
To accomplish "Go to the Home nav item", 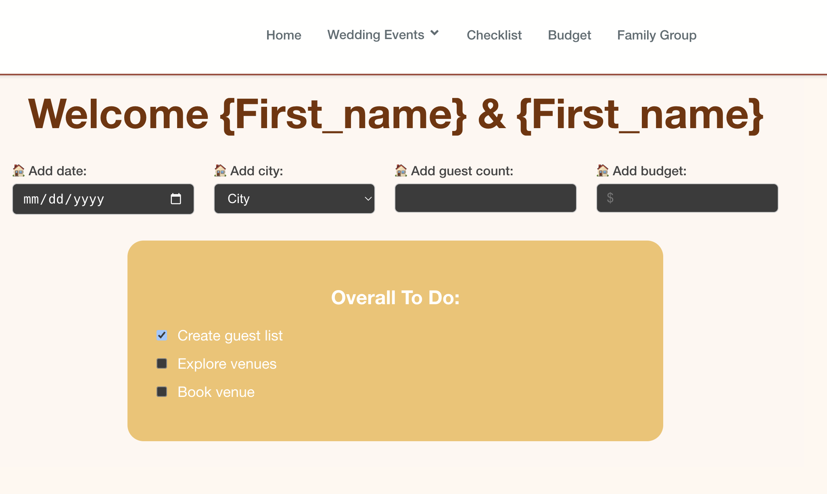I will 284,35.
